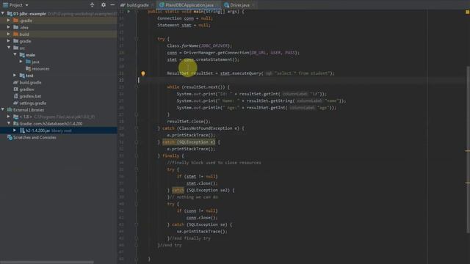Hide the Project tool window with minus icon
The image size is (470, 264).
(112, 5)
